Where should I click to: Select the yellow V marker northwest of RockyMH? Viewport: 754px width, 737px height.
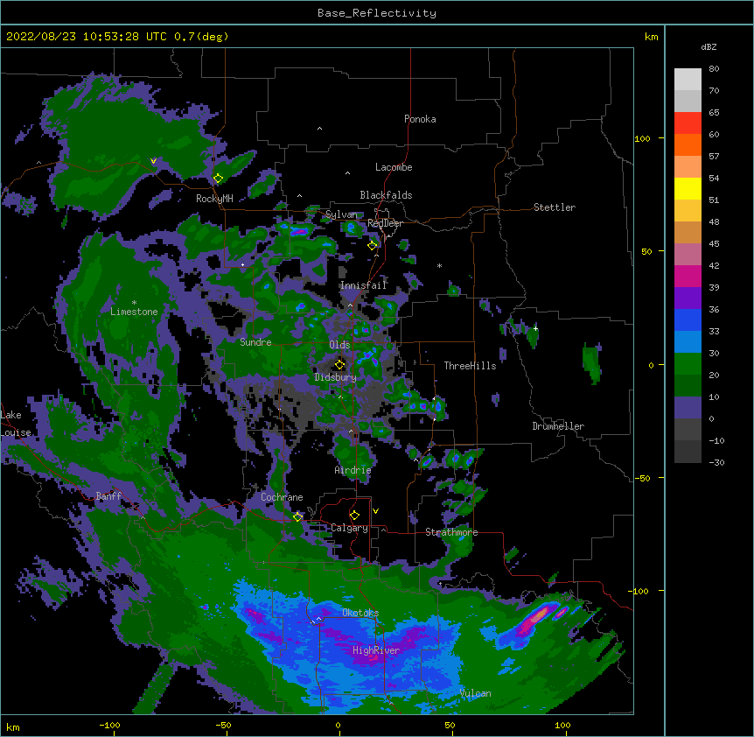(153, 161)
